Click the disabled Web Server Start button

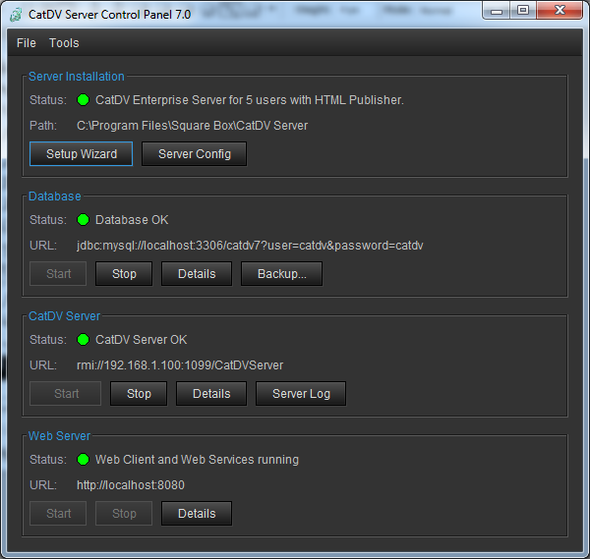click(58, 514)
